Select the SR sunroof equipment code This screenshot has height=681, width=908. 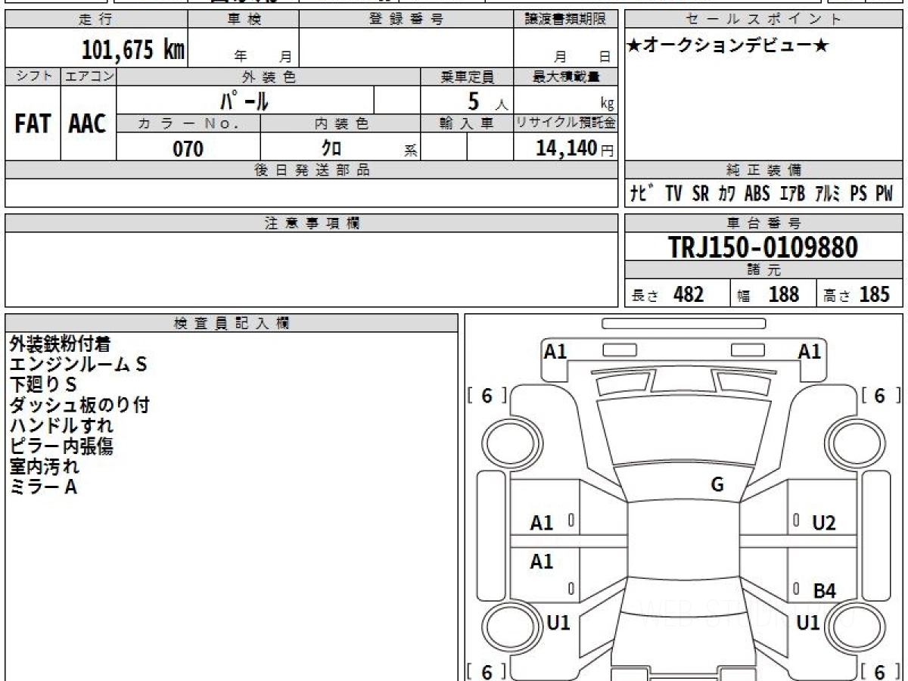pyautogui.click(x=700, y=194)
